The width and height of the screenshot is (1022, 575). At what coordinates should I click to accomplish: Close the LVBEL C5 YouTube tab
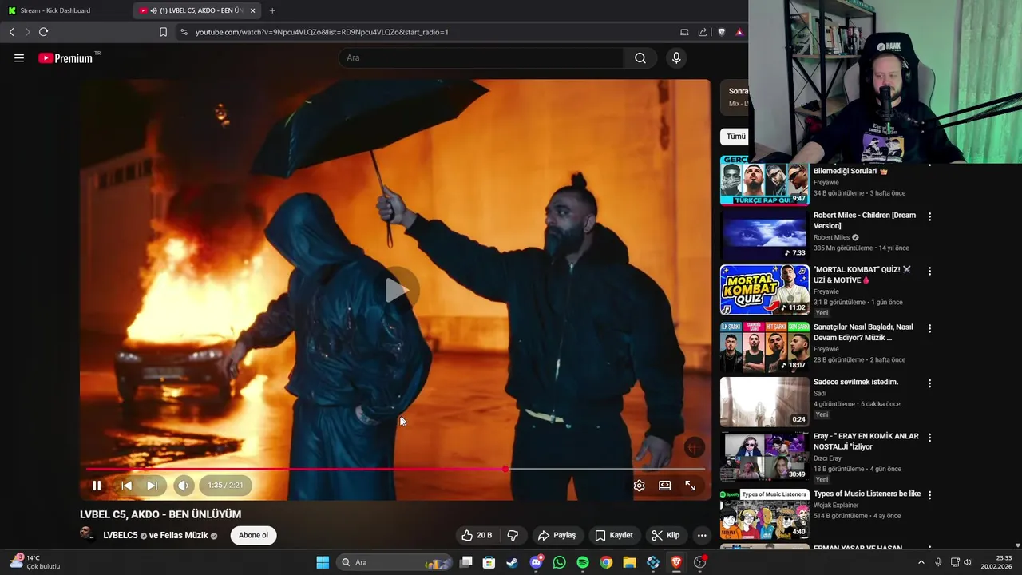tap(252, 10)
